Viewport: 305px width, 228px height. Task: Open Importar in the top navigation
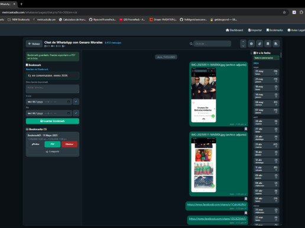point(255,30)
